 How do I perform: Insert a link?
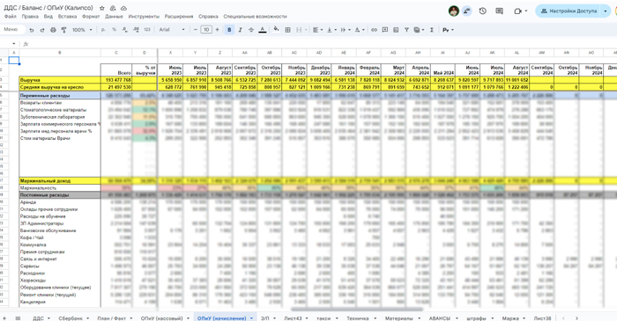(x=375, y=30)
